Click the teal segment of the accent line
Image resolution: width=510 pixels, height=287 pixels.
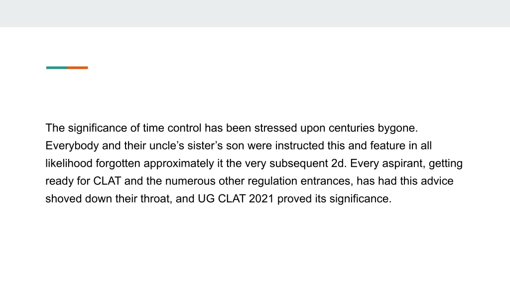click(57, 68)
